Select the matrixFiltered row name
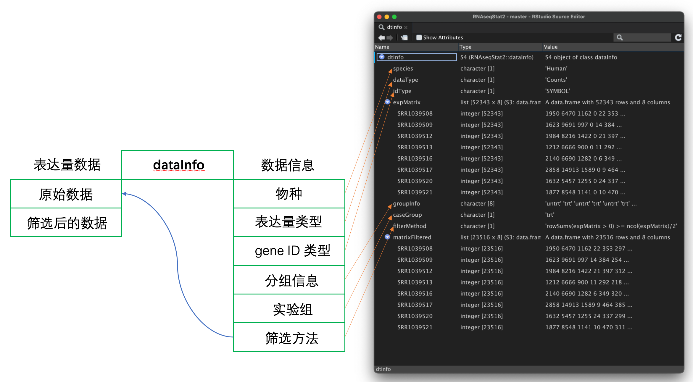 click(412, 237)
